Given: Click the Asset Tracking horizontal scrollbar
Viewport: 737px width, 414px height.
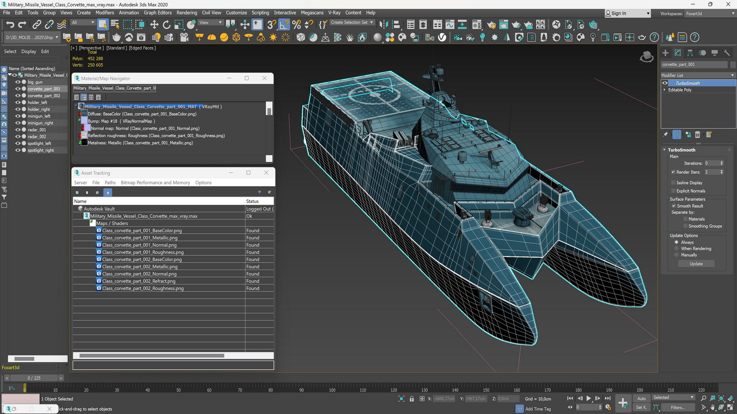Looking at the screenshot, I should pyautogui.click(x=152, y=356).
